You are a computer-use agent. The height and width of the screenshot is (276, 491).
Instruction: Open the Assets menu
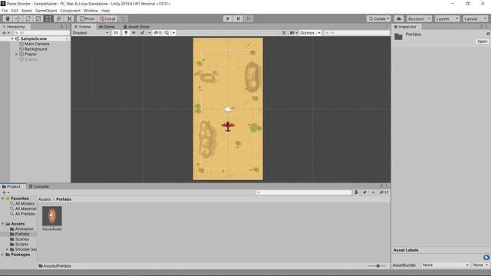(27, 11)
